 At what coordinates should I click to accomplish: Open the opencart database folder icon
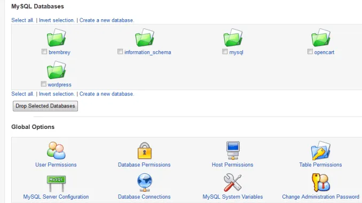click(x=321, y=37)
